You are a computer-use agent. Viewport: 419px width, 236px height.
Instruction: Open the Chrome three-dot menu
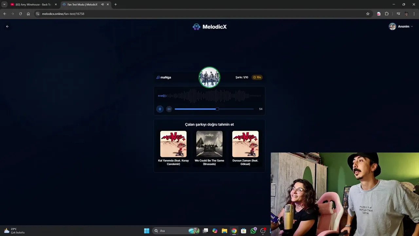click(414, 14)
